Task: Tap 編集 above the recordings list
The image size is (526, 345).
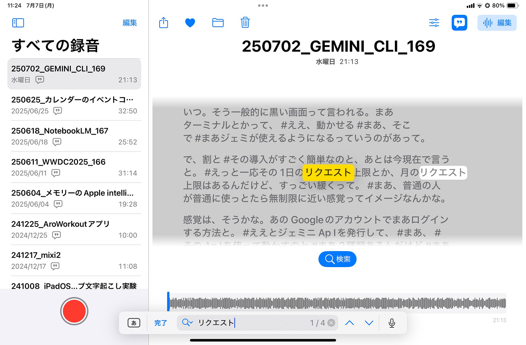Action: pos(130,23)
